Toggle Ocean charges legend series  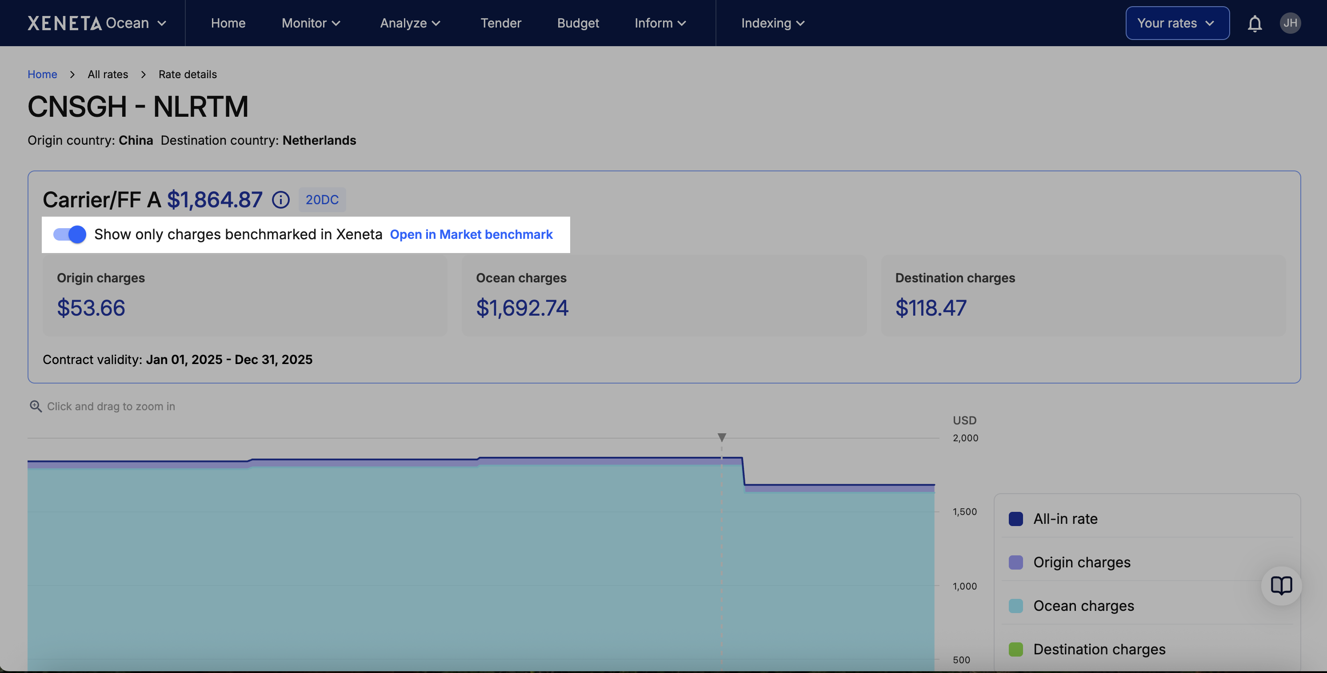coord(1083,606)
